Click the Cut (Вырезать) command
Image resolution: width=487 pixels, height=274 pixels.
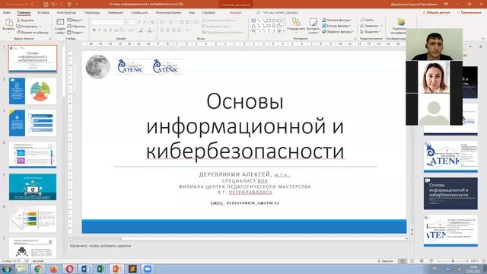[x=25, y=21]
